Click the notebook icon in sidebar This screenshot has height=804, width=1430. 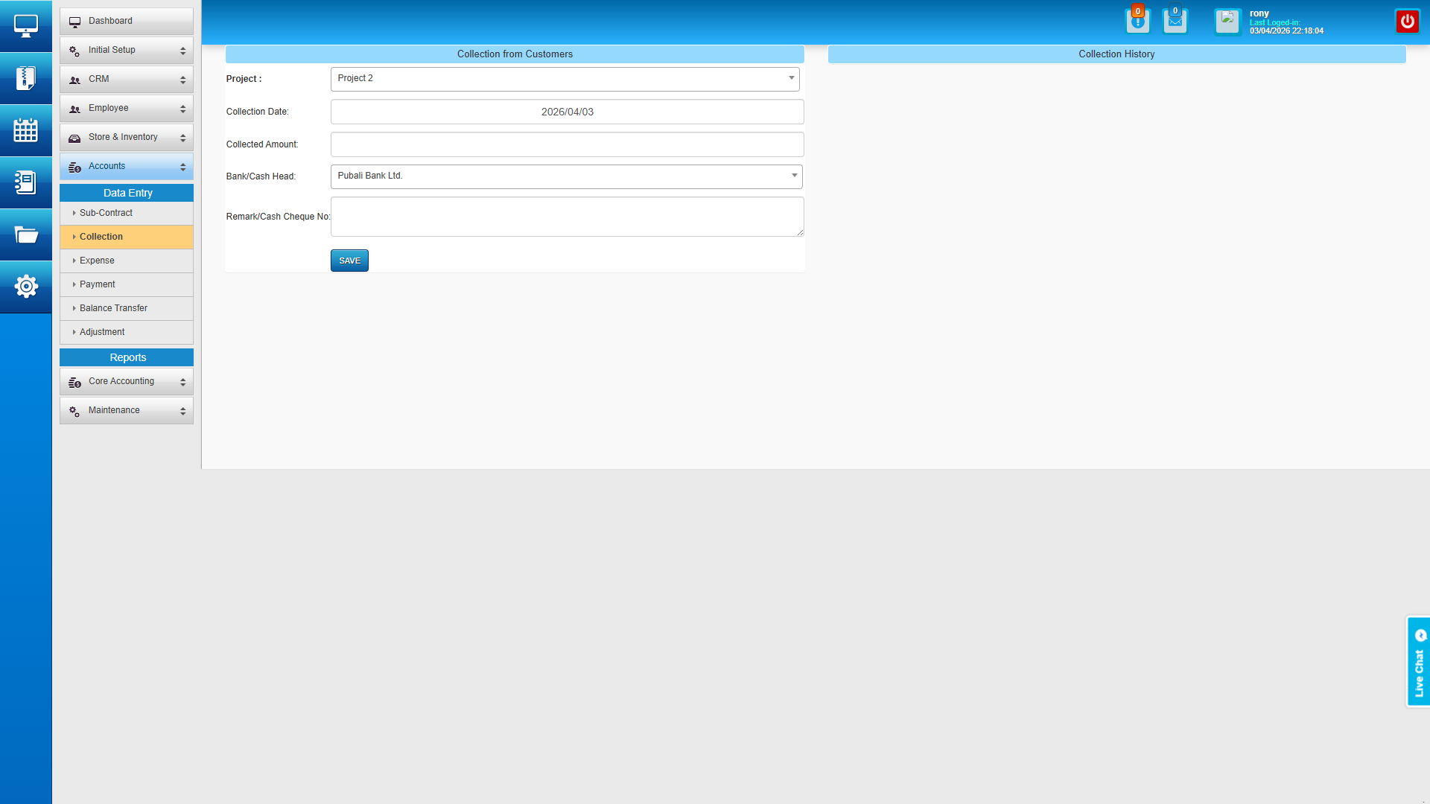[x=26, y=182]
